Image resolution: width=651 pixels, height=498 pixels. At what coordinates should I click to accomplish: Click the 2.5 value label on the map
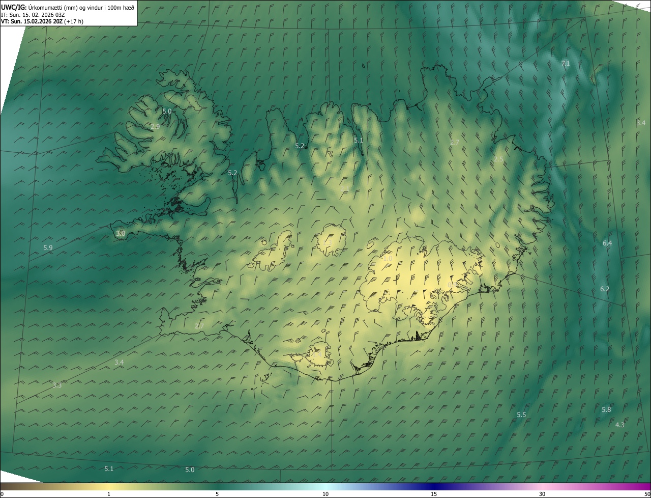click(x=498, y=159)
